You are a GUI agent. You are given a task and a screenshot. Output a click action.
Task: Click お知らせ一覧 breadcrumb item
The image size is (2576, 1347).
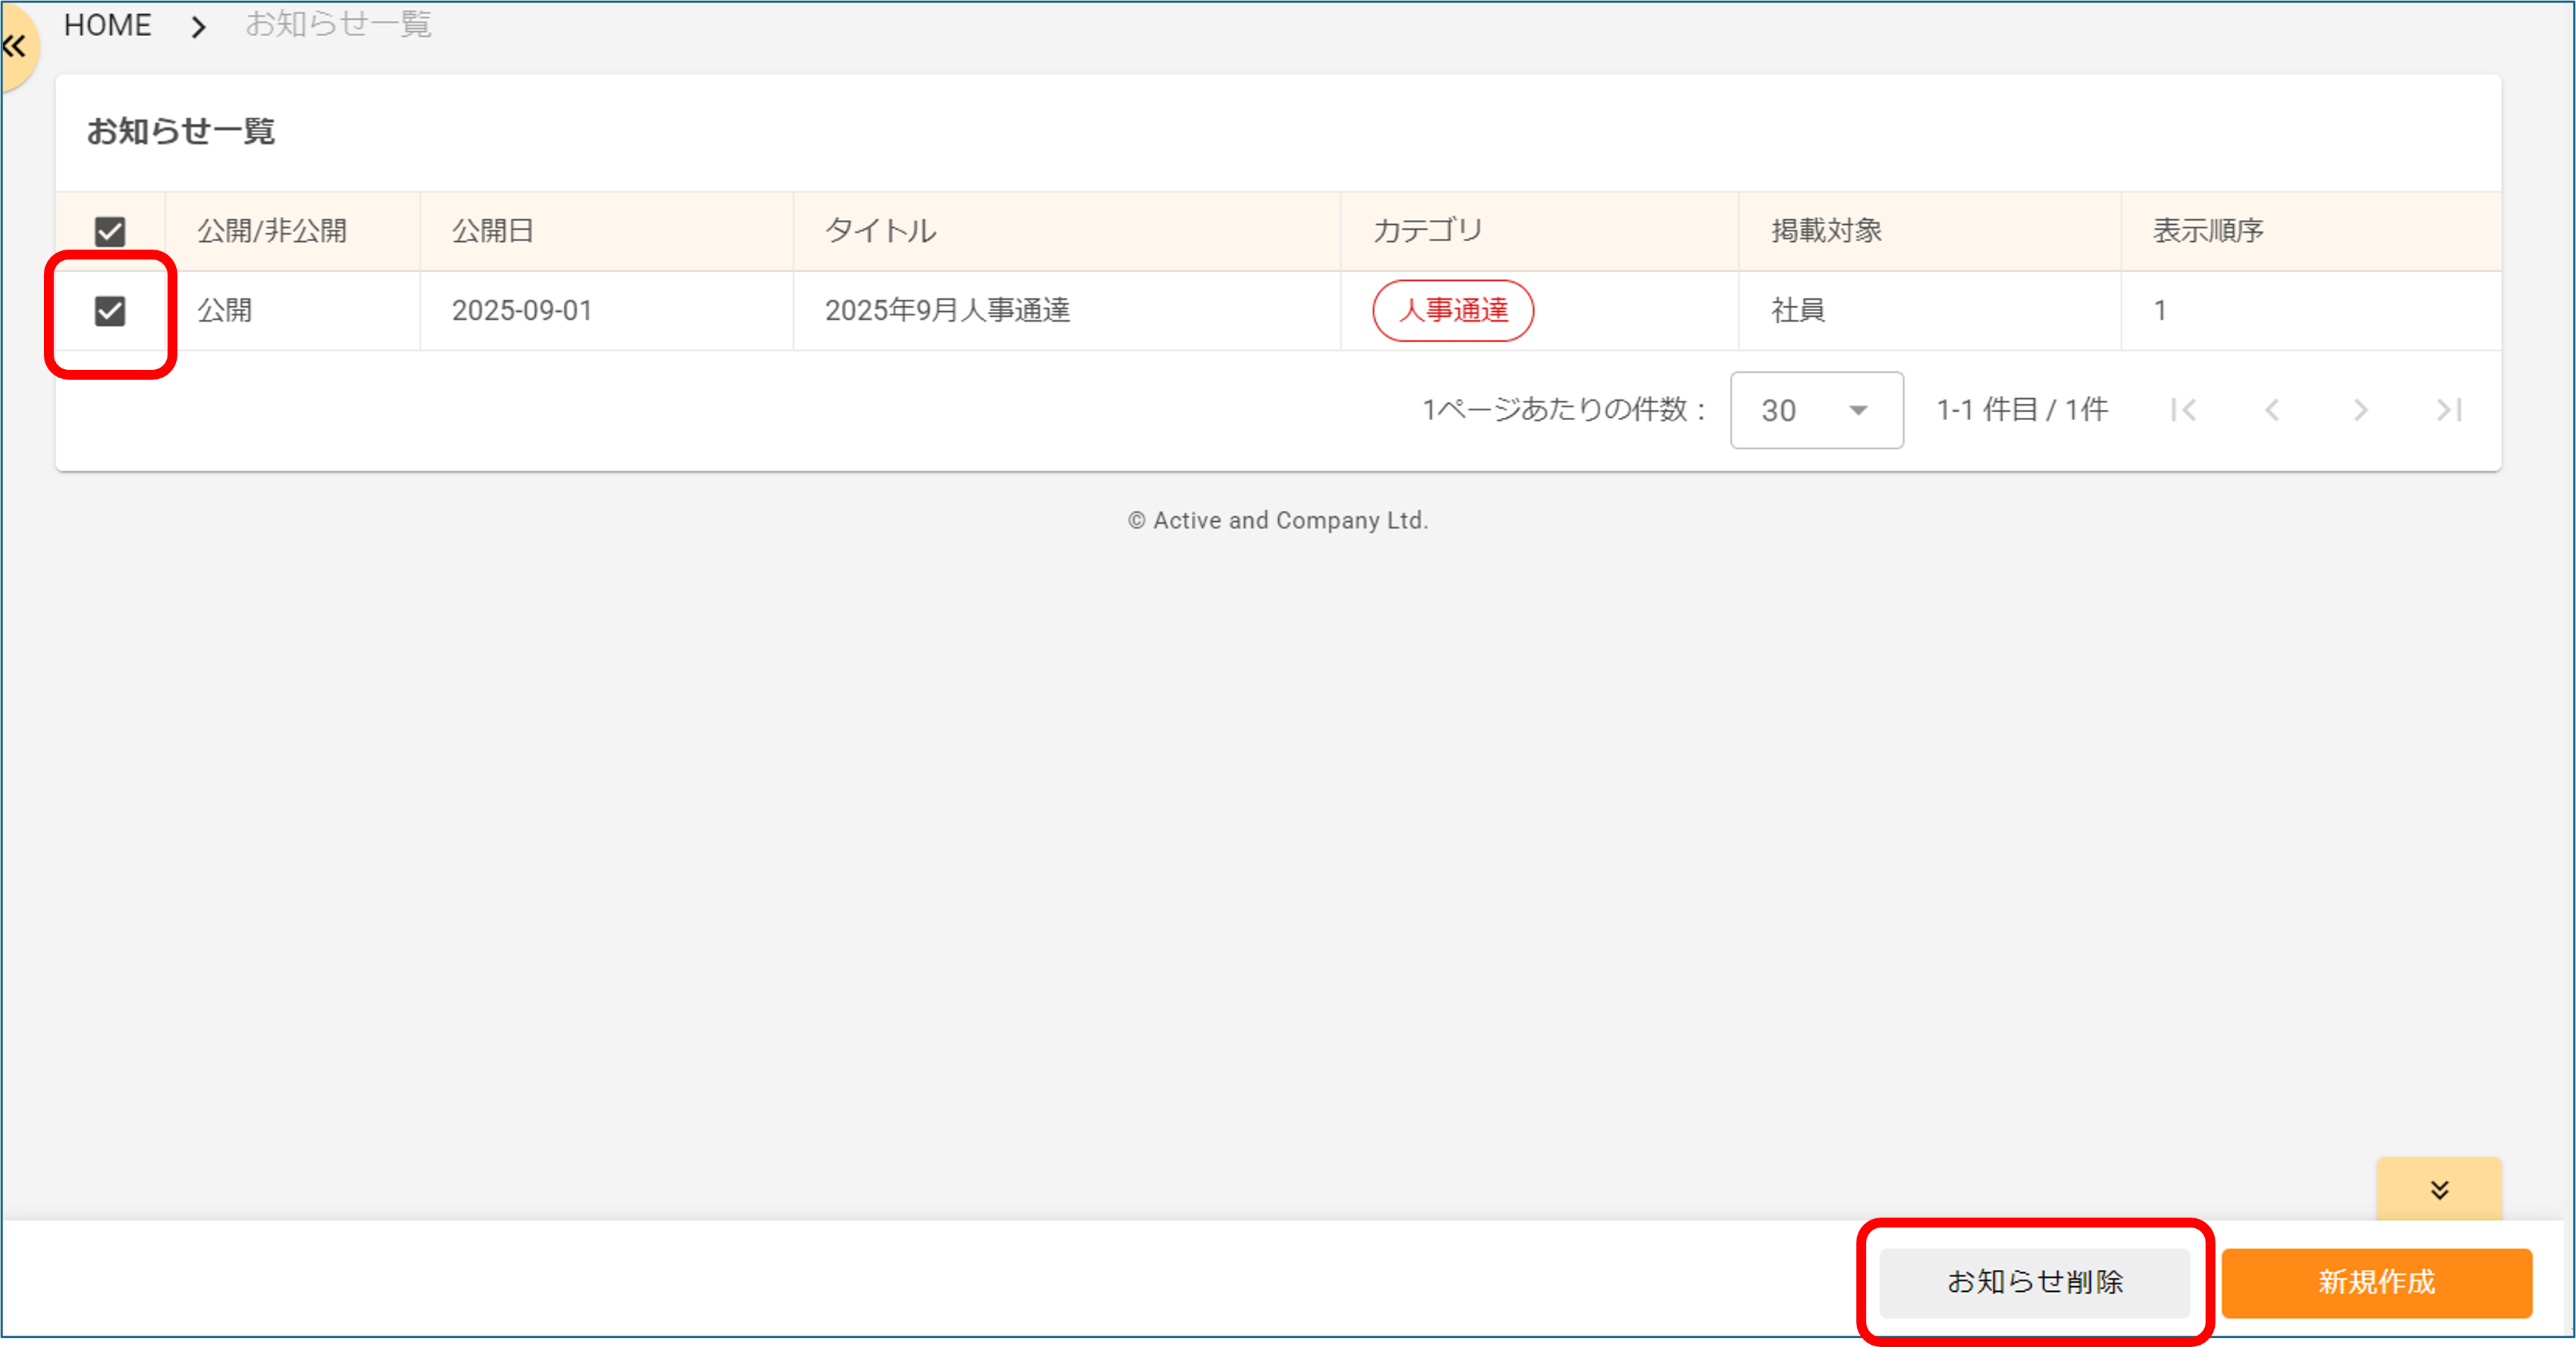(x=338, y=24)
